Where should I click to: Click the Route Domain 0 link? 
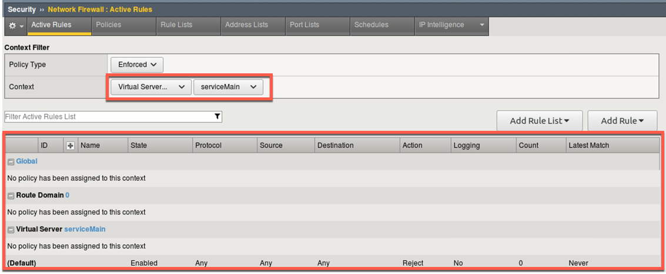67,195
